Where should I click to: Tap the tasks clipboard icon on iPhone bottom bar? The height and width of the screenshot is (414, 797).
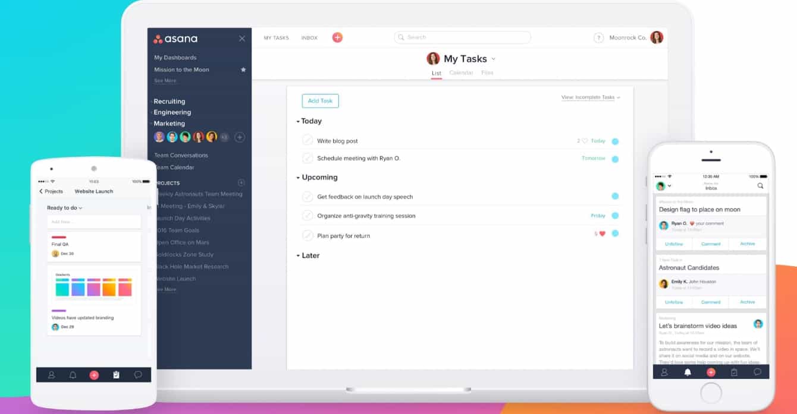coord(734,372)
